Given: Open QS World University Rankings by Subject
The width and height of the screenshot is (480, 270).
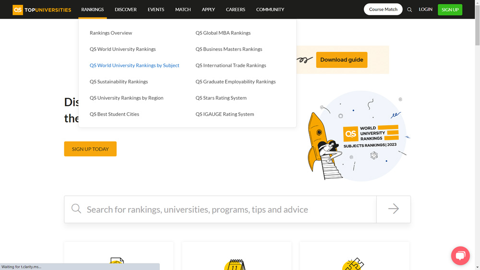Looking at the screenshot, I should pyautogui.click(x=134, y=65).
